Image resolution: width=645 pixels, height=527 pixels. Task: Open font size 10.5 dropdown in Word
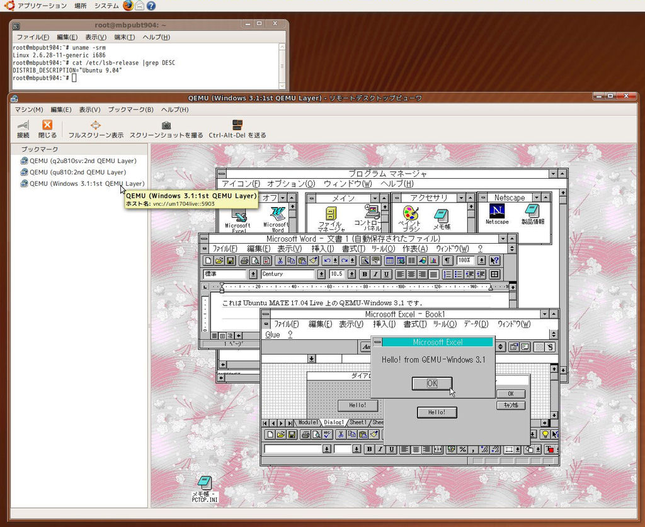(351, 274)
